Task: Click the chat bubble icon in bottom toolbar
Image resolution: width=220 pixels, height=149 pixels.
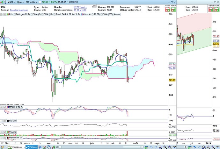Action: tap(40, 147)
